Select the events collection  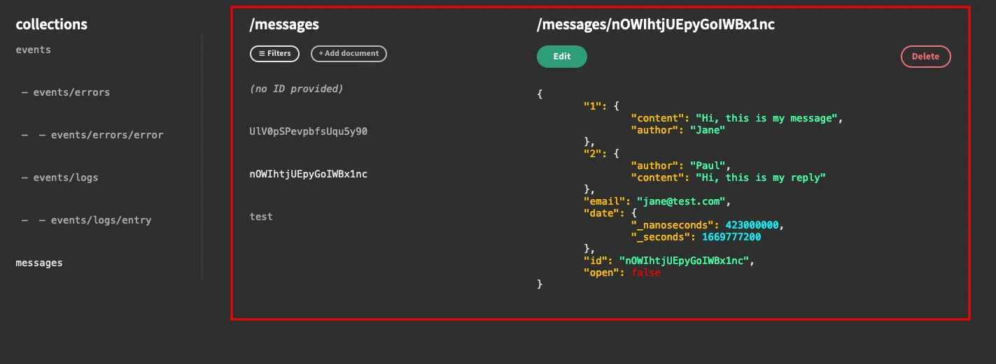point(34,50)
